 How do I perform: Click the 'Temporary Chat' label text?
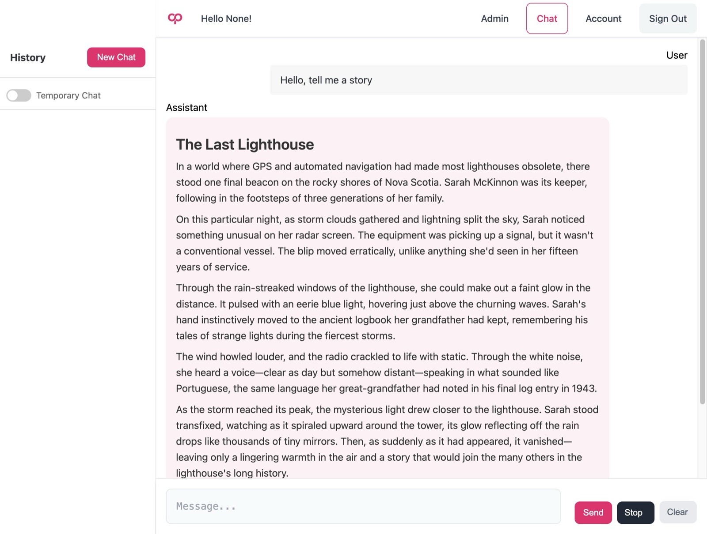click(68, 95)
